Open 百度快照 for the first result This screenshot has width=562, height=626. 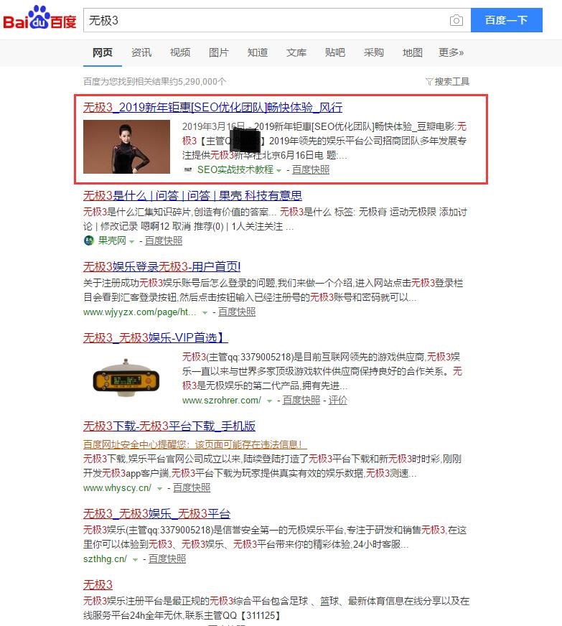coord(311,169)
